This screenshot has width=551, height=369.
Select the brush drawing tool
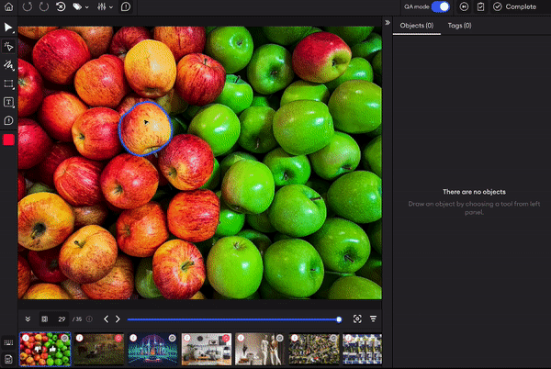[x=9, y=65]
